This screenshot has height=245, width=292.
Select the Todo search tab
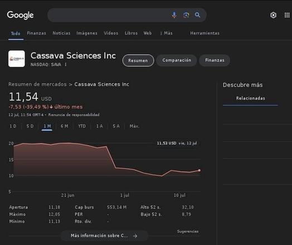tap(16, 33)
